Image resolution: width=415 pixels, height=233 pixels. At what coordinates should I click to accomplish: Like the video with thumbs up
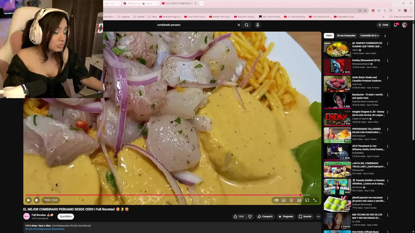(239, 216)
